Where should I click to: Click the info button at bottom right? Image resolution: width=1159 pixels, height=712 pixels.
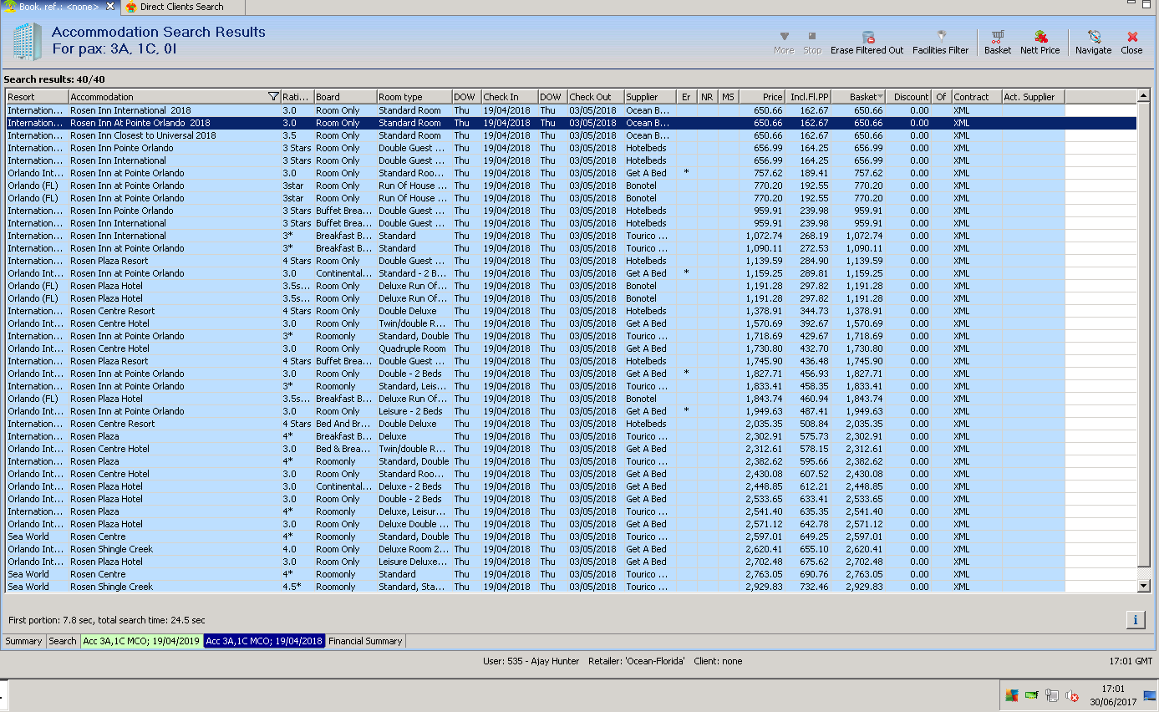[x=1136, y=619]
